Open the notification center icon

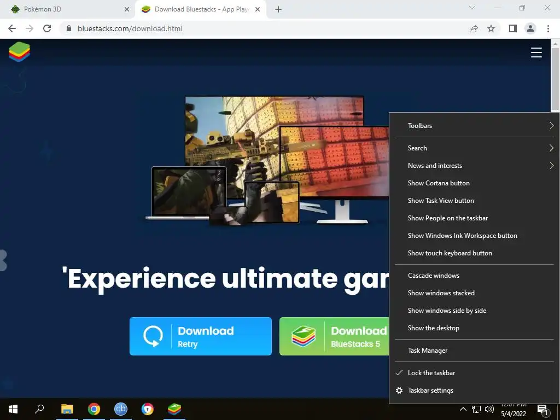click(542, 410)
